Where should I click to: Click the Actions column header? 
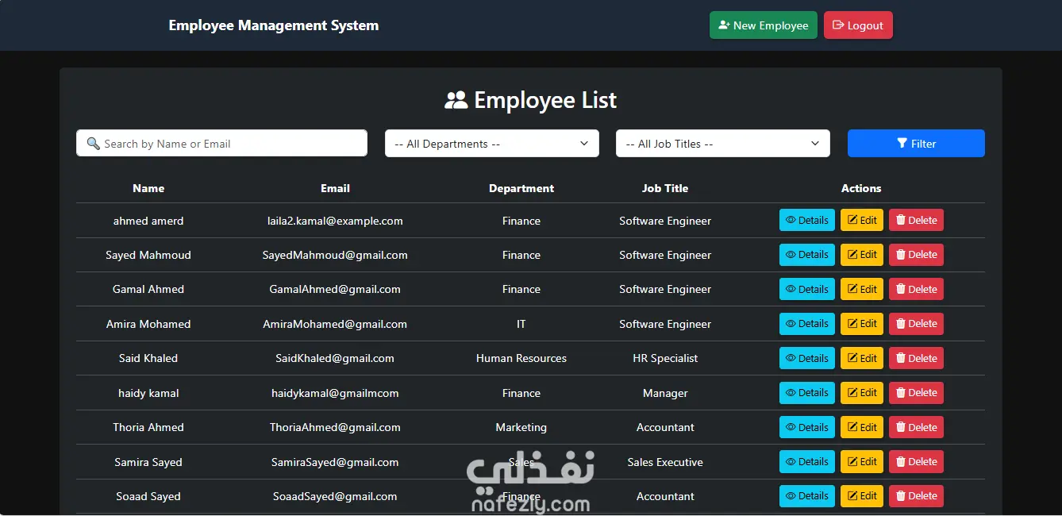coord(861,188)
